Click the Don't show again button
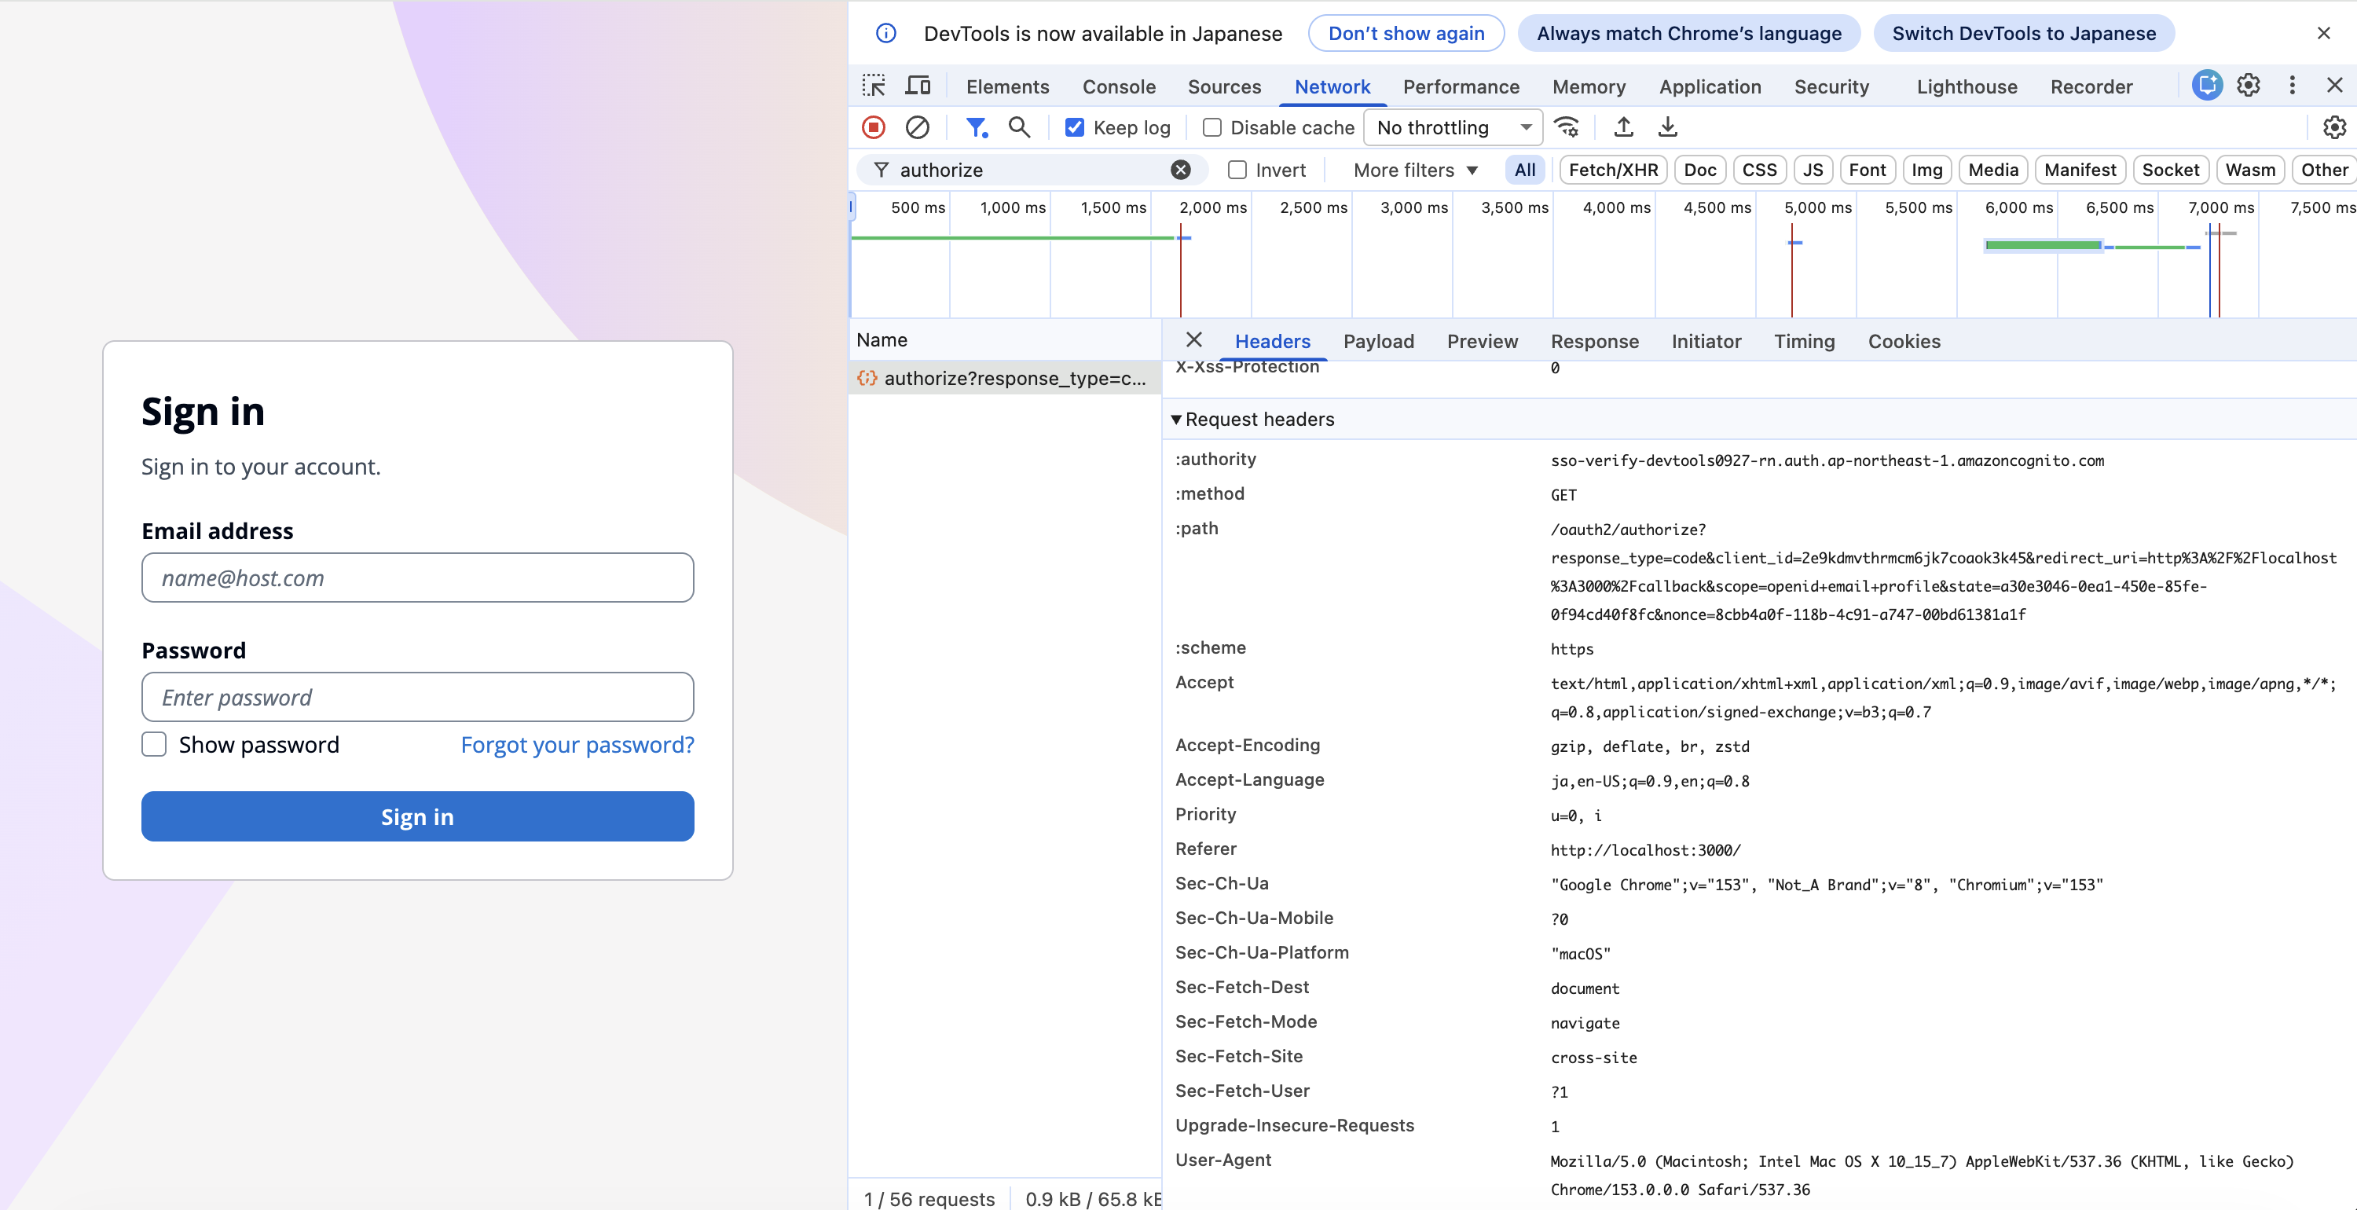The image size is (2357, 1210). (x=1406, y=33)
